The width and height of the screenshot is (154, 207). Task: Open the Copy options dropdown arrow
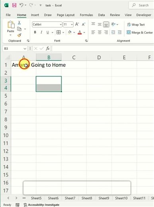pos(25,29)
